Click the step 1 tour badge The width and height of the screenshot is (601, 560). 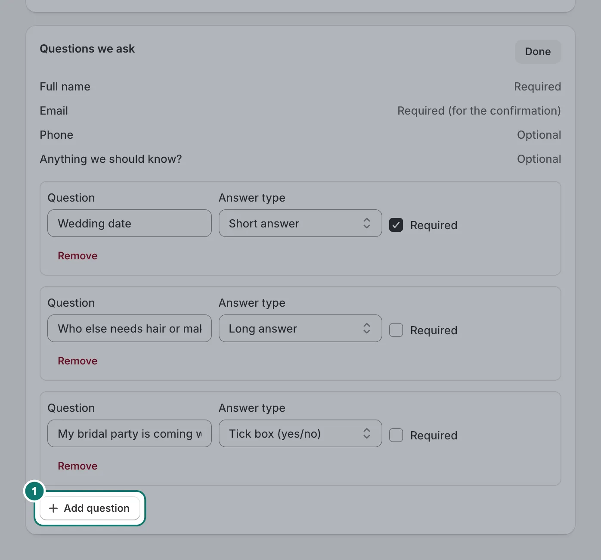[34, 491]
